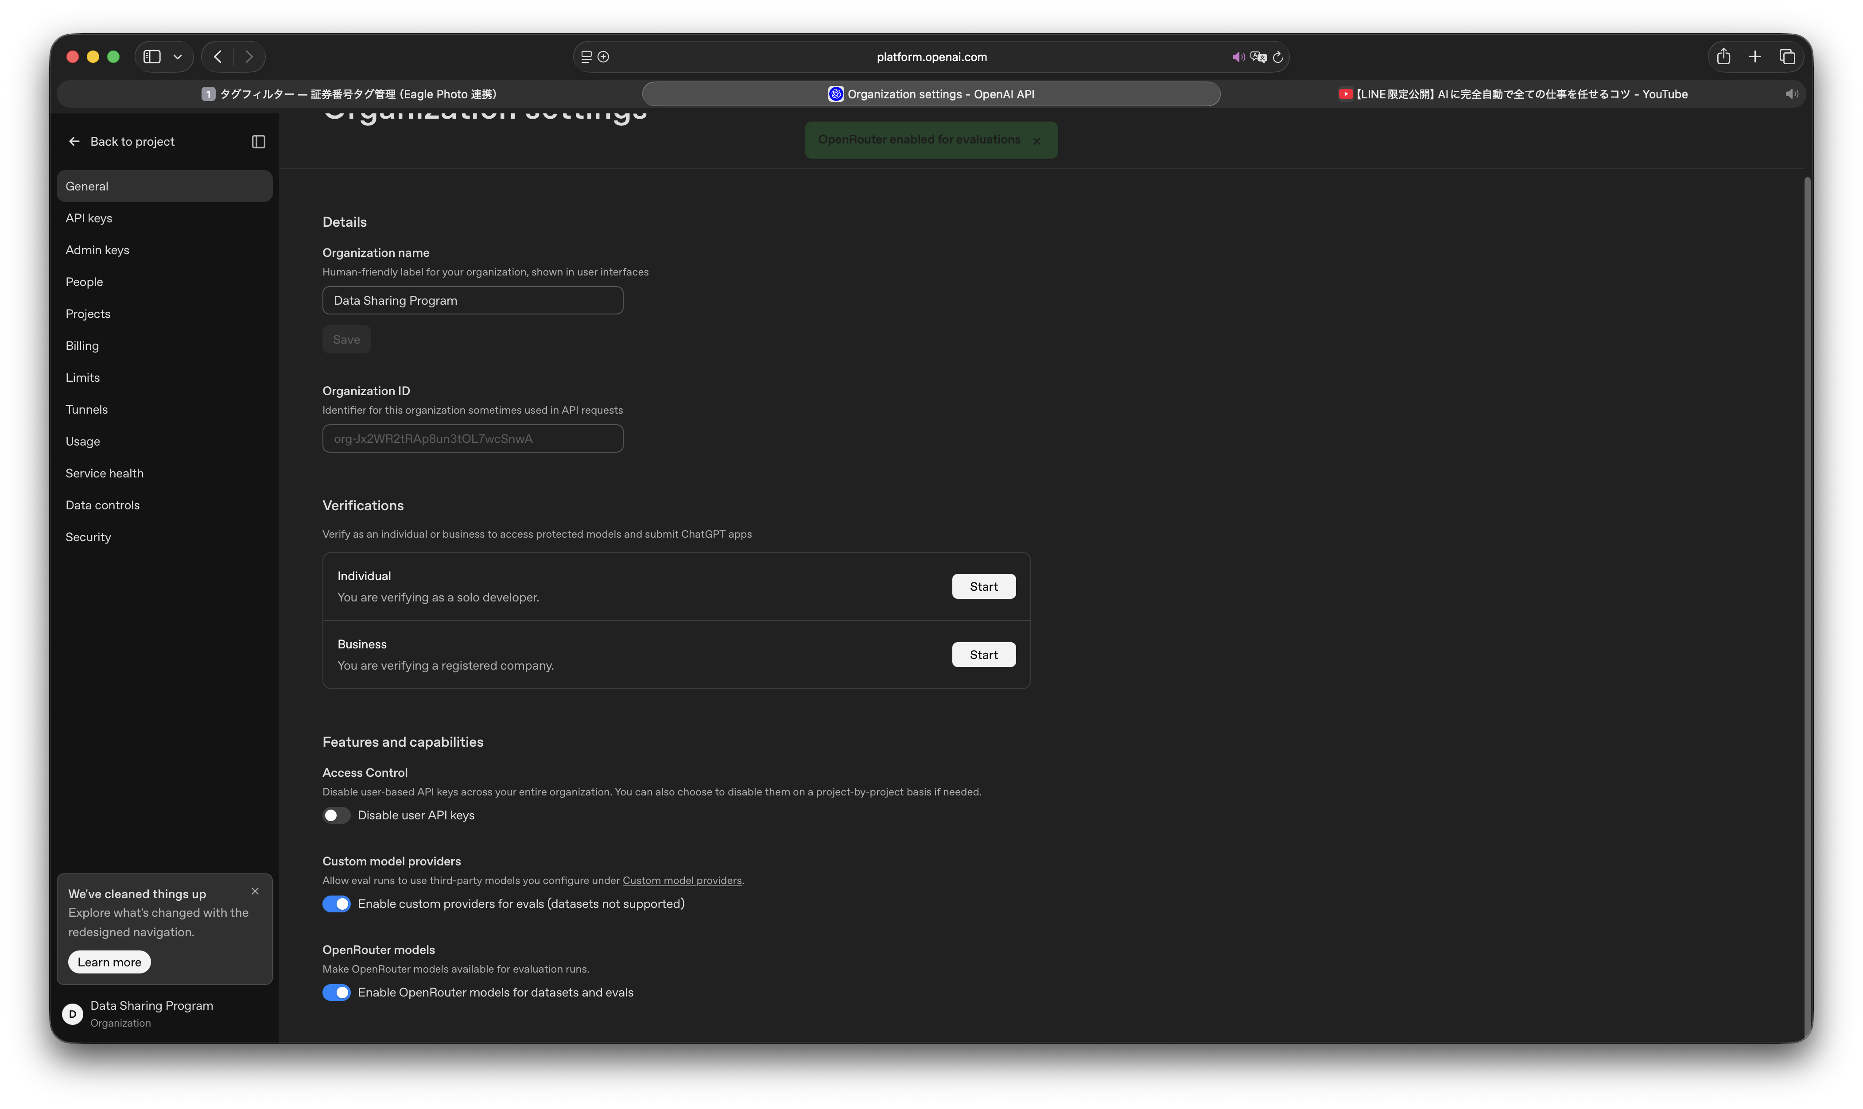Click the plus-circle icon in address bar
Viewport: 1863px width, 1109px height.
(x=604, y=57)
